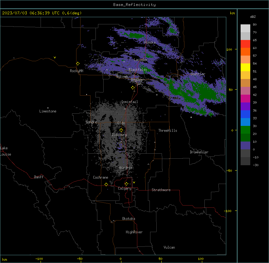
Task: Click the Strathmore town label
Action: click(x=161, y=190)
